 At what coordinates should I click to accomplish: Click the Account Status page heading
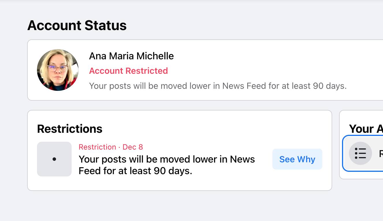tap(77, 25)
